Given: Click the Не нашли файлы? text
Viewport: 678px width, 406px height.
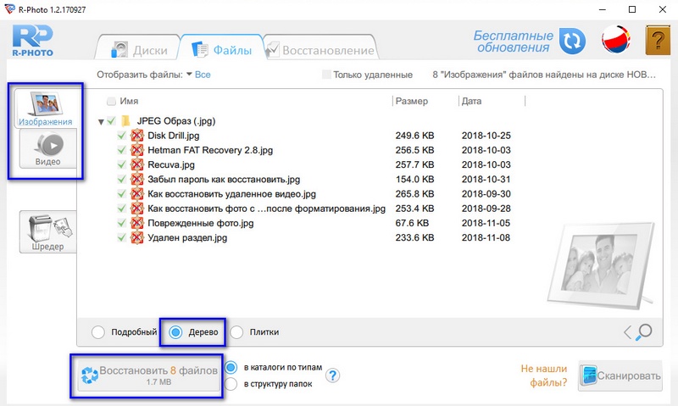Looking at the screenshot, I should point(544,375).
